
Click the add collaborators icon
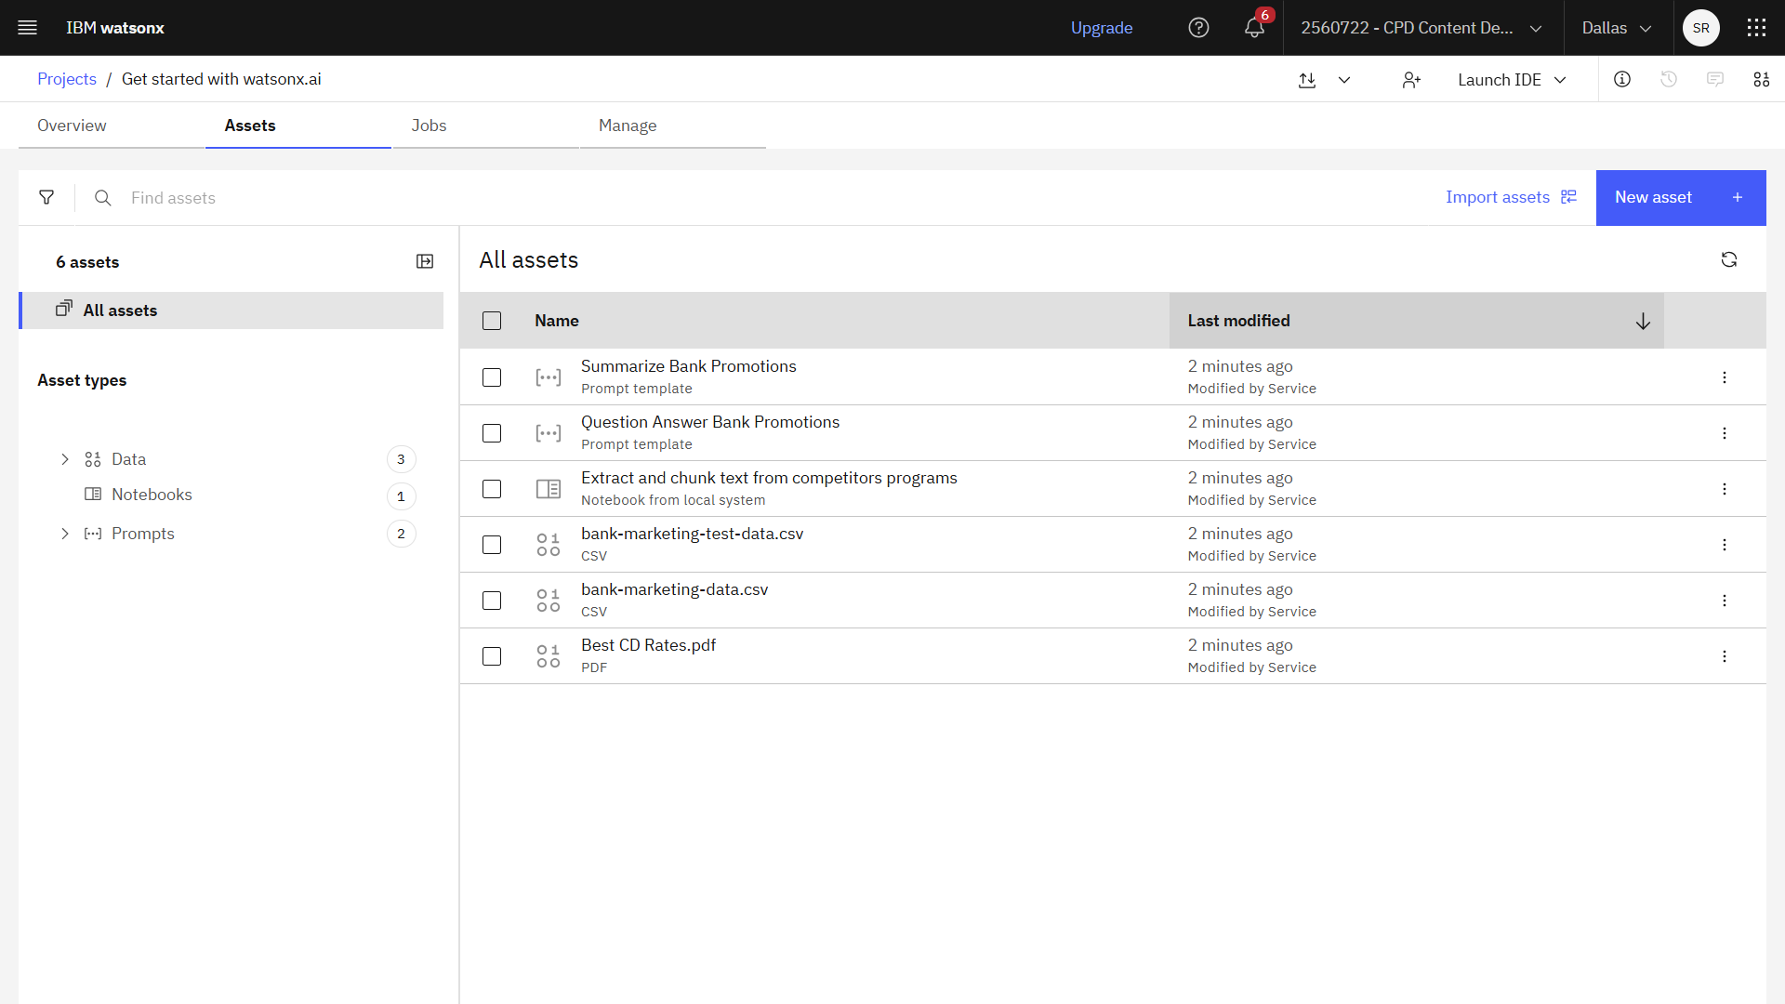coord(1411,80)
